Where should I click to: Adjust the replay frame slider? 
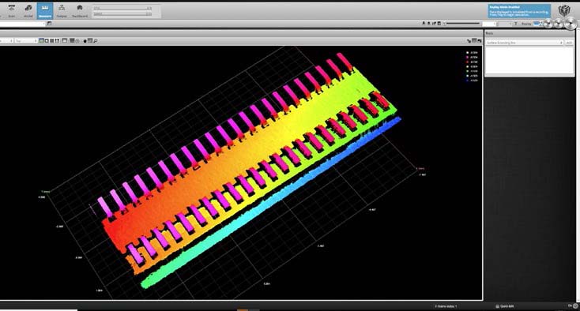tap(463, 24)
